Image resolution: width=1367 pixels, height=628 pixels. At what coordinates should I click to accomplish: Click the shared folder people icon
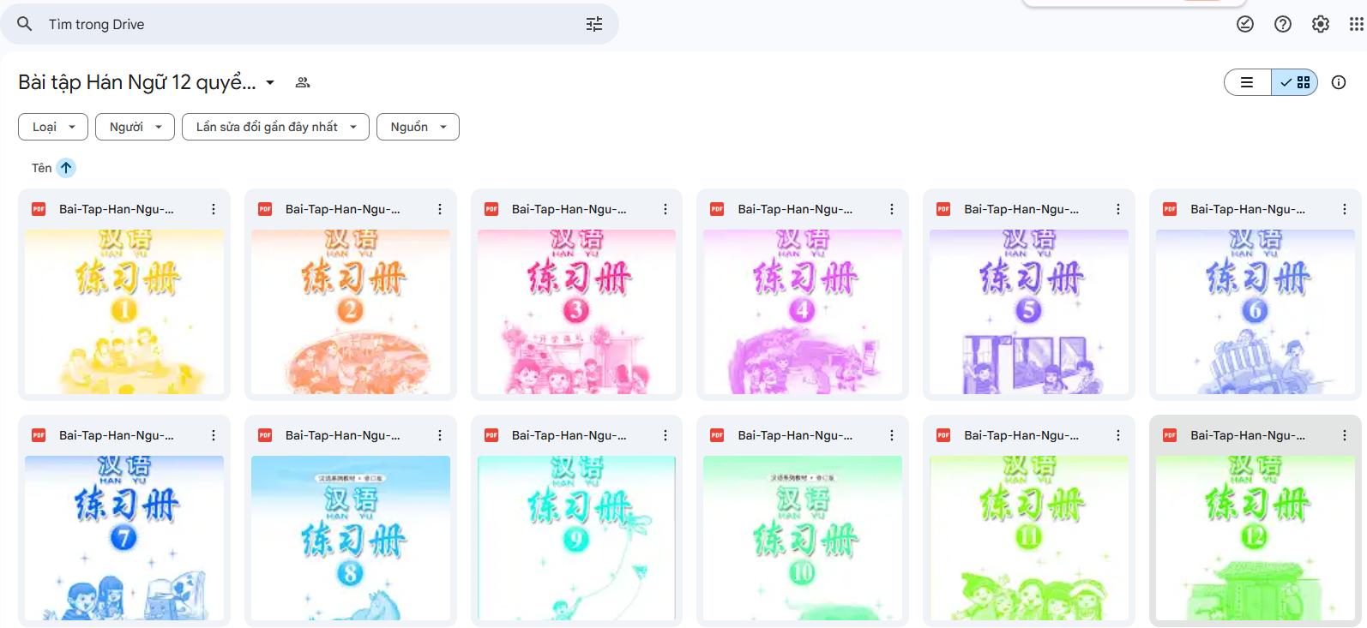pyautogui.click(x=303, y=83)
